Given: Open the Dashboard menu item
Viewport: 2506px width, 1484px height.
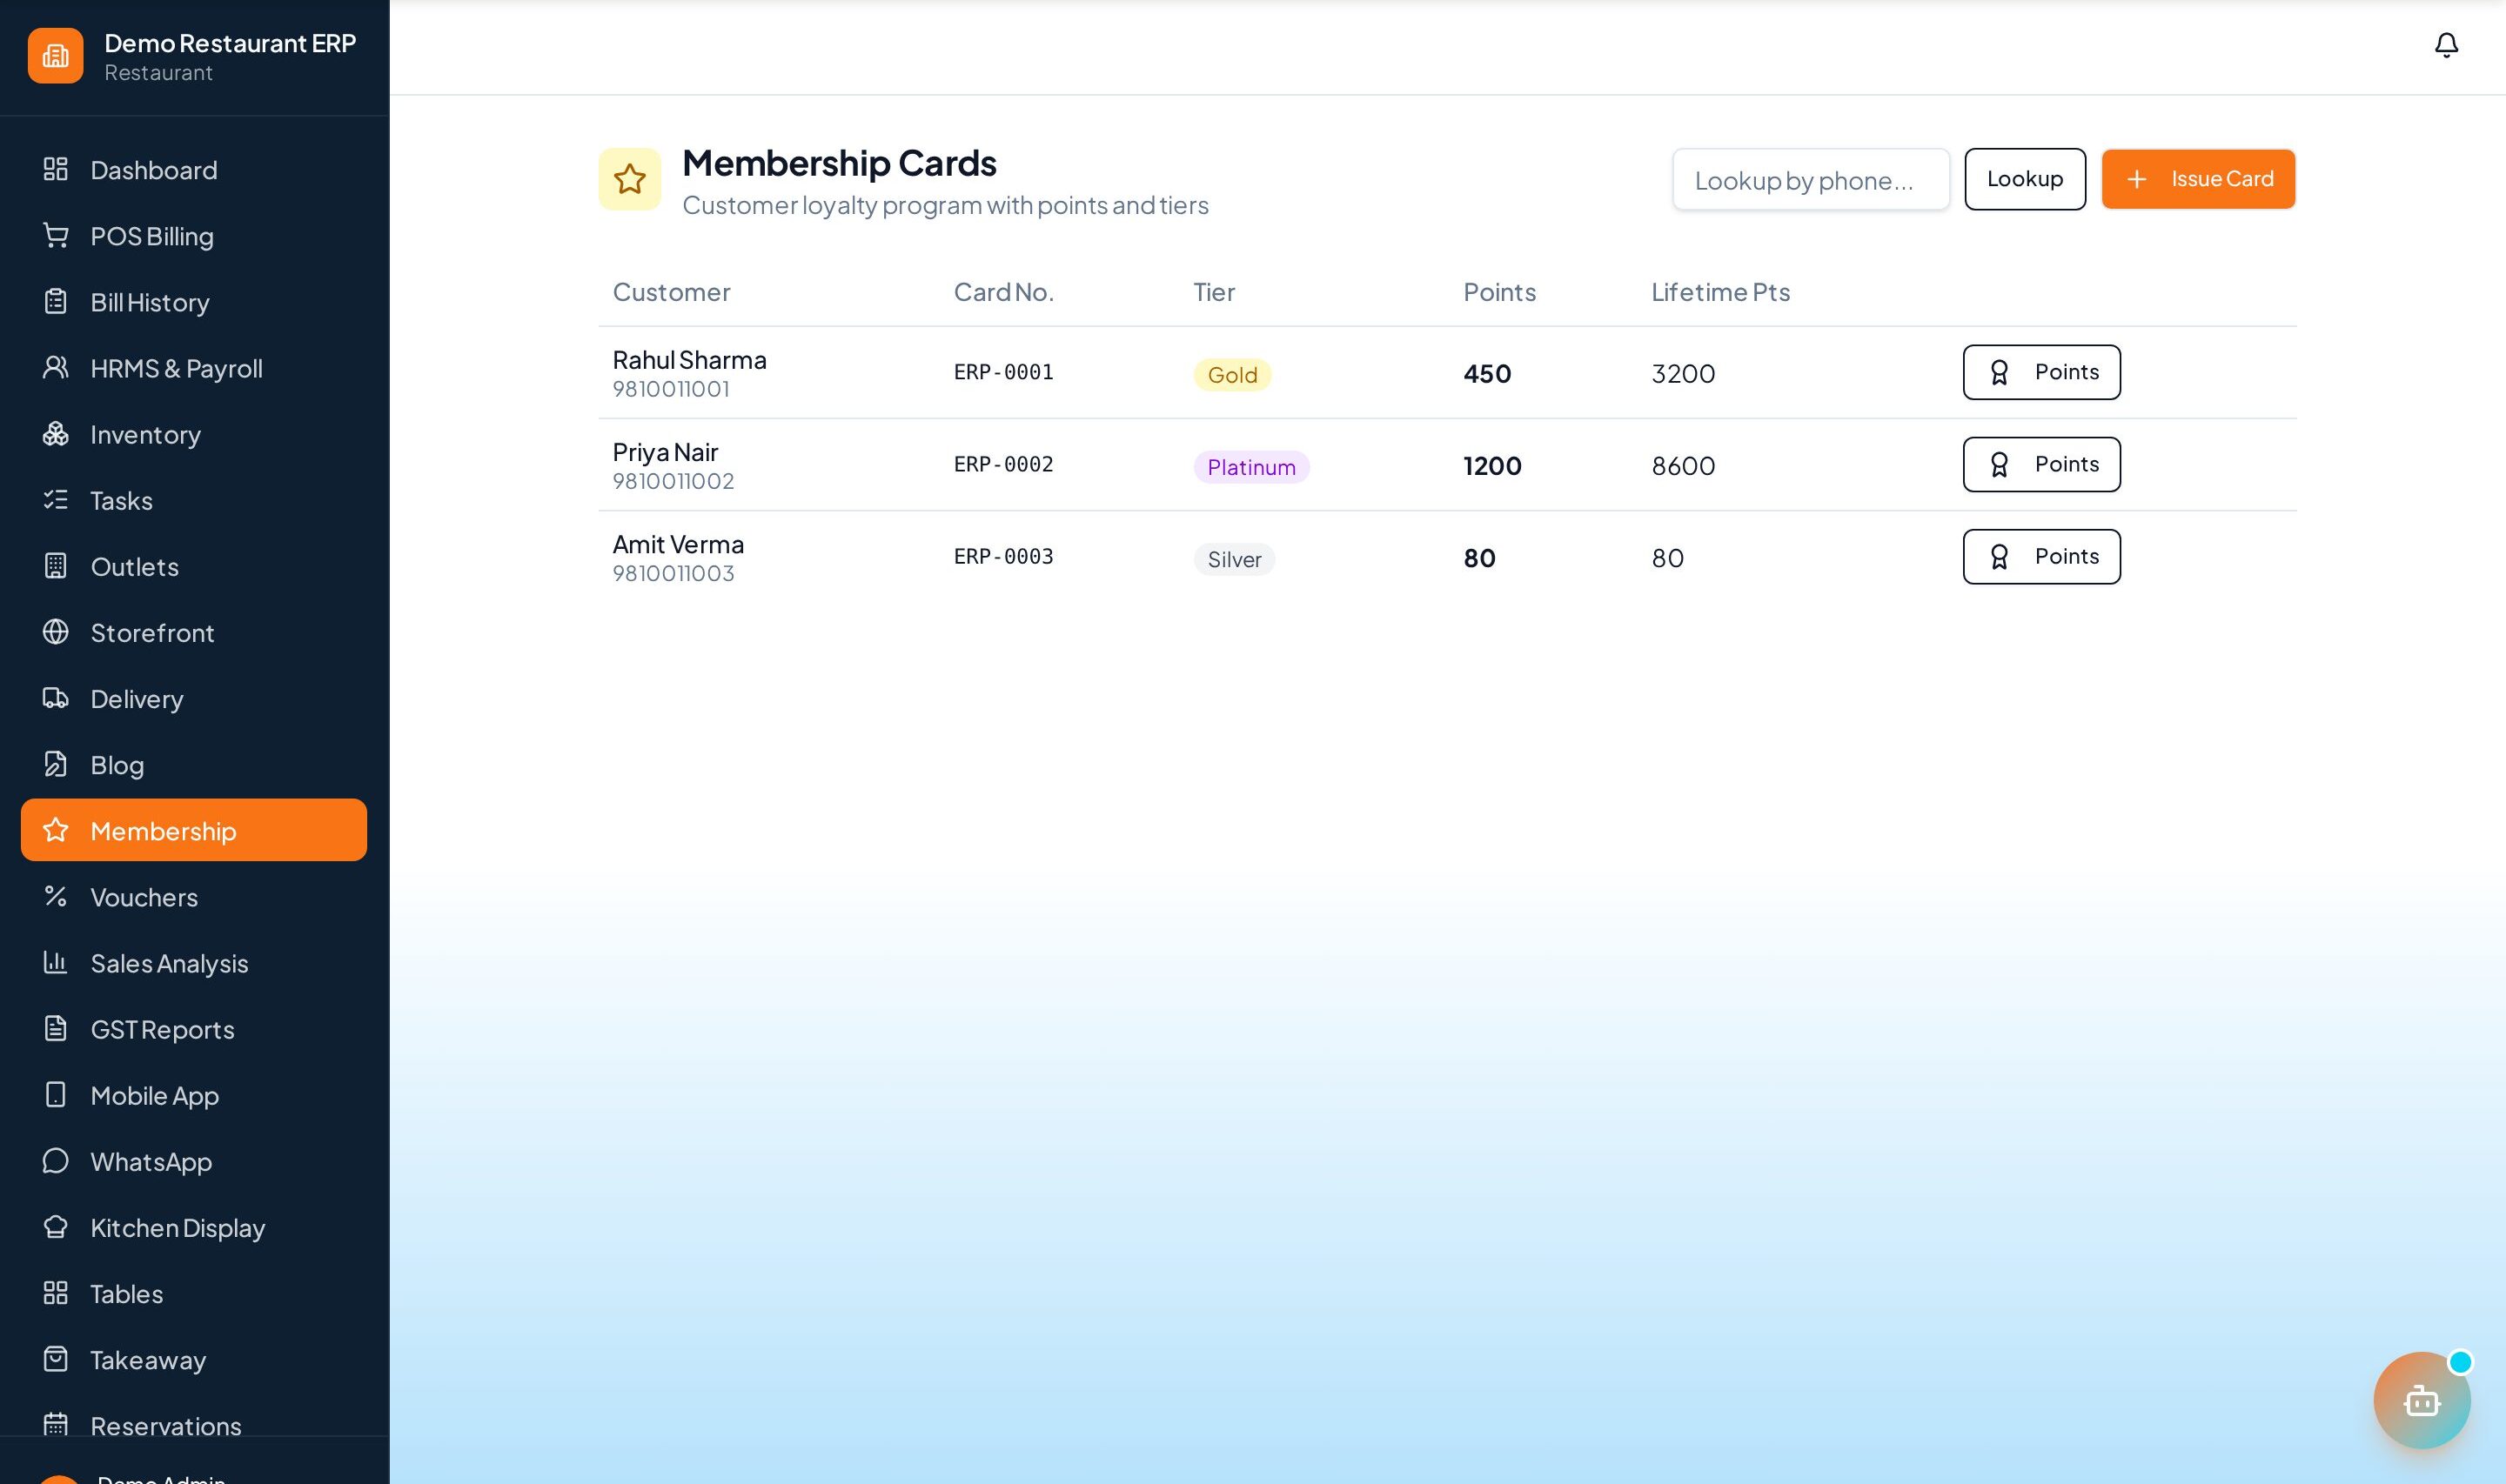Looking at the screenshot, I should (194, 170).
